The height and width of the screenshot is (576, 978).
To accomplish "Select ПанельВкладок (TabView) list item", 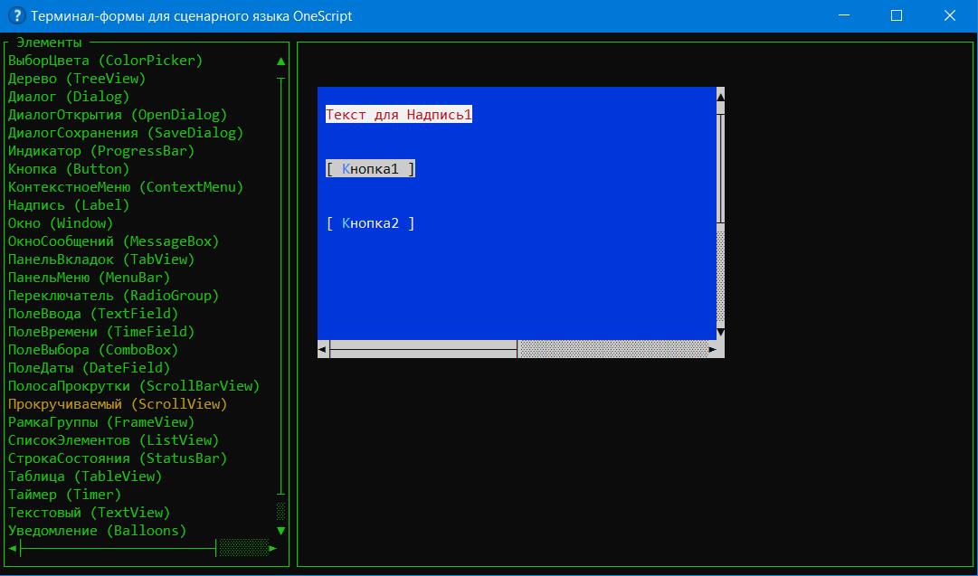I will [101, 260].
